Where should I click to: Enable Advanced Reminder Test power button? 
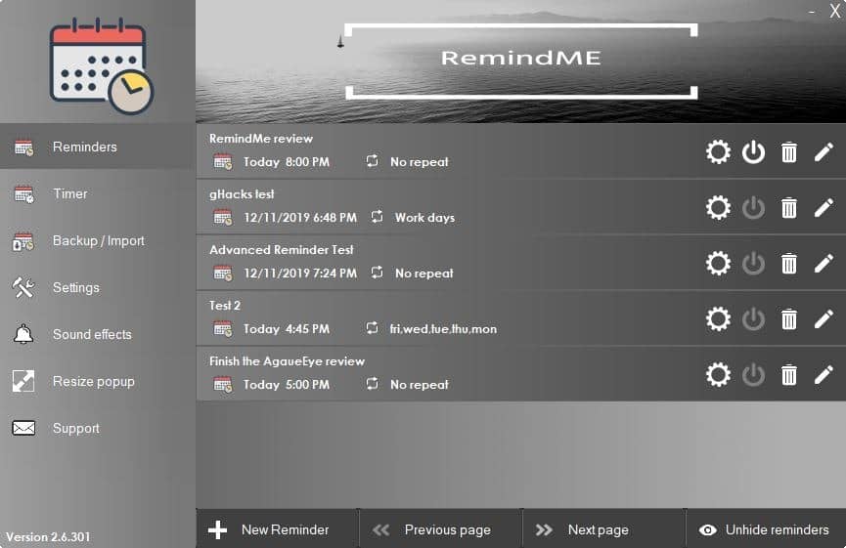[x=753, y=264]
